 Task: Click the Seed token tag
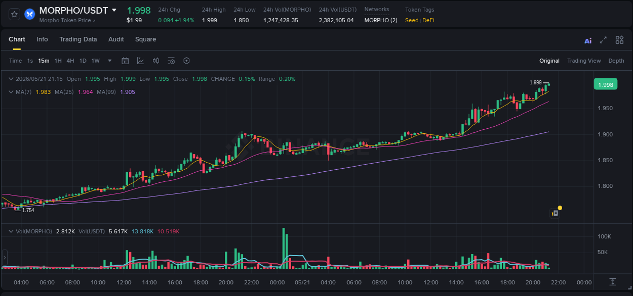412,20
